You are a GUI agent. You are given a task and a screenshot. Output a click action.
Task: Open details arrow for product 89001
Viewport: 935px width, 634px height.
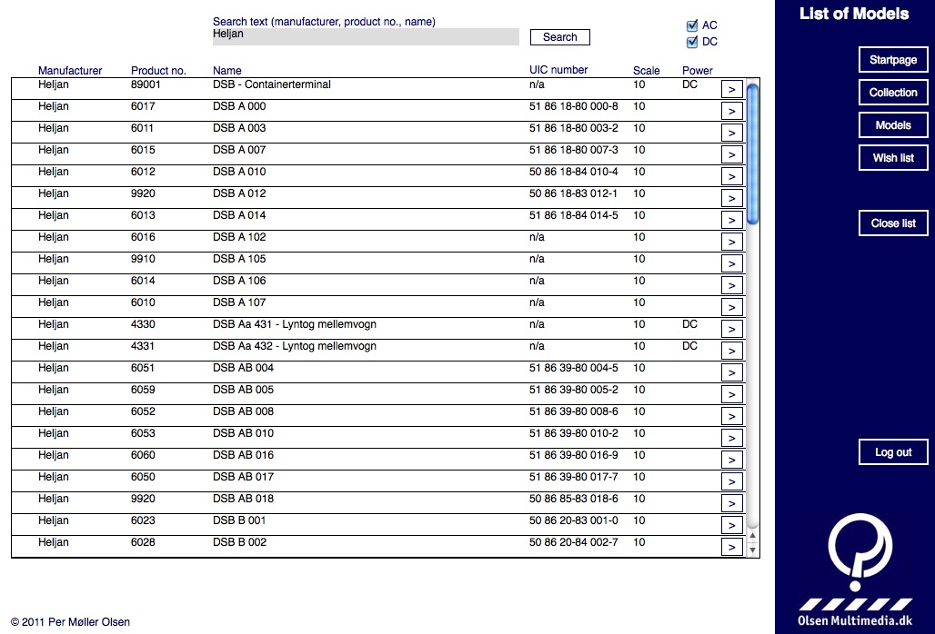731,89
